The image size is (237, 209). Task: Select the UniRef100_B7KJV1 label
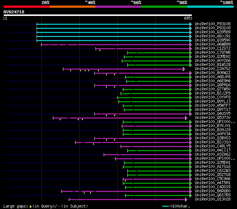click(x=213, y=126)
